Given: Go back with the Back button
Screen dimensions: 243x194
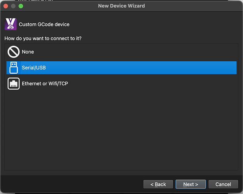Looking at the screenshot, I should point(158,184).
